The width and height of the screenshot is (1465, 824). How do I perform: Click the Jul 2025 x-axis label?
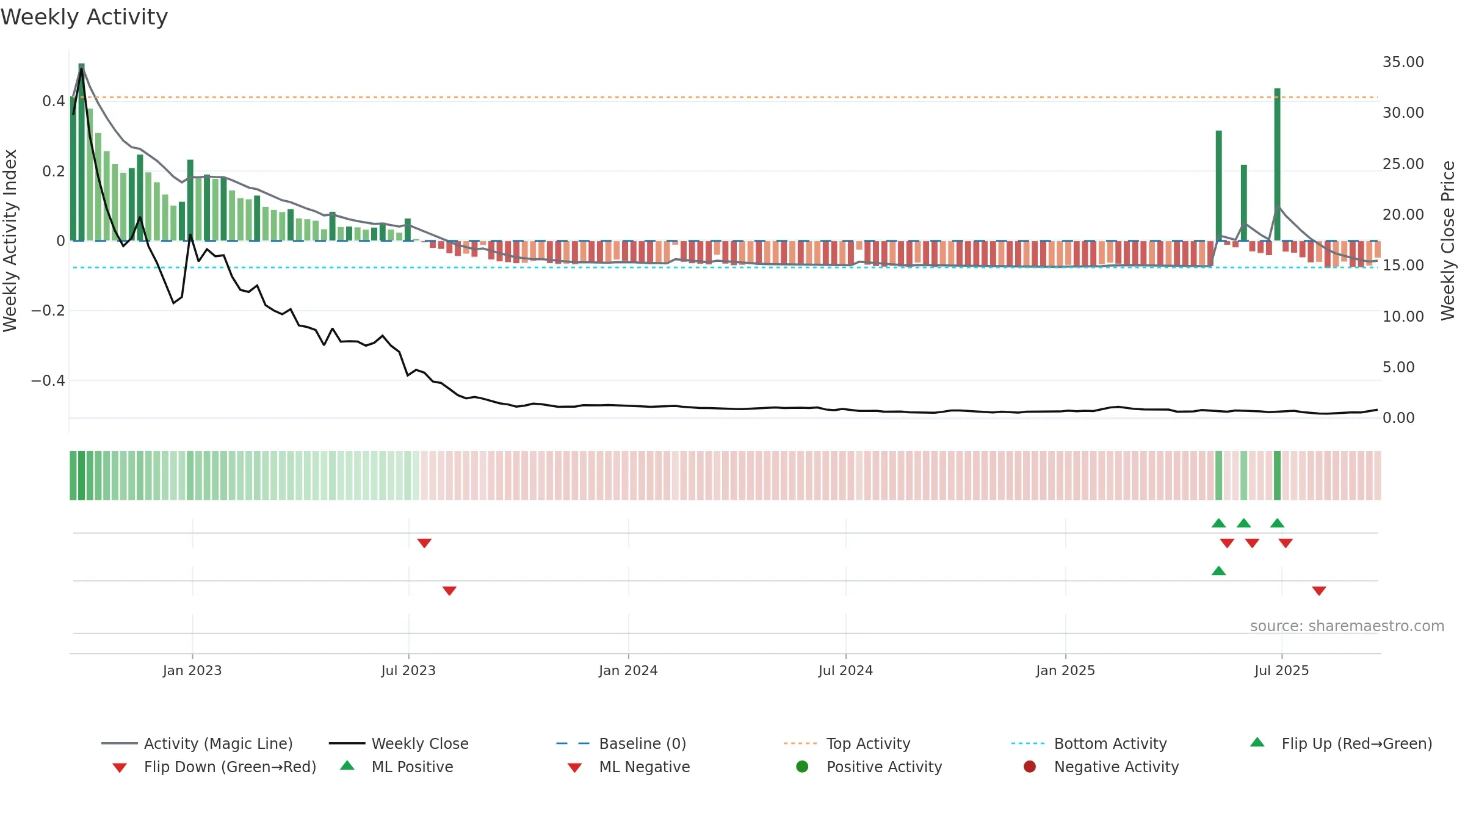[1281, 670]
